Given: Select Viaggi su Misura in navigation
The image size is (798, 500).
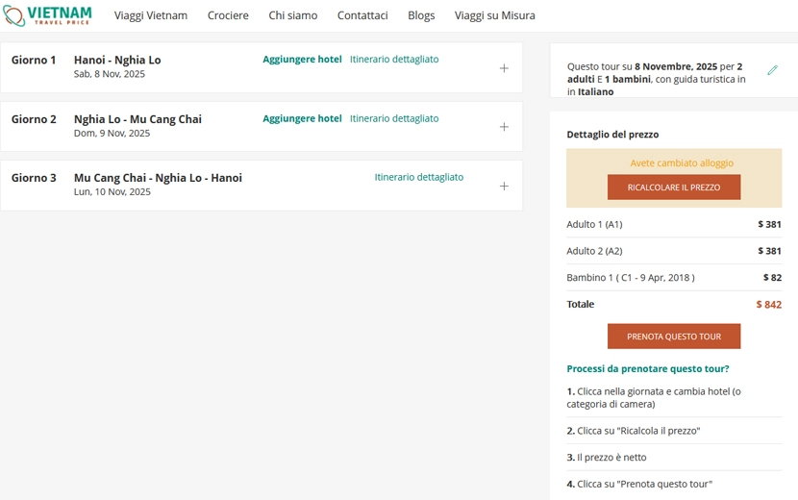Looking at the screenshot, I should tap(494, 15).
